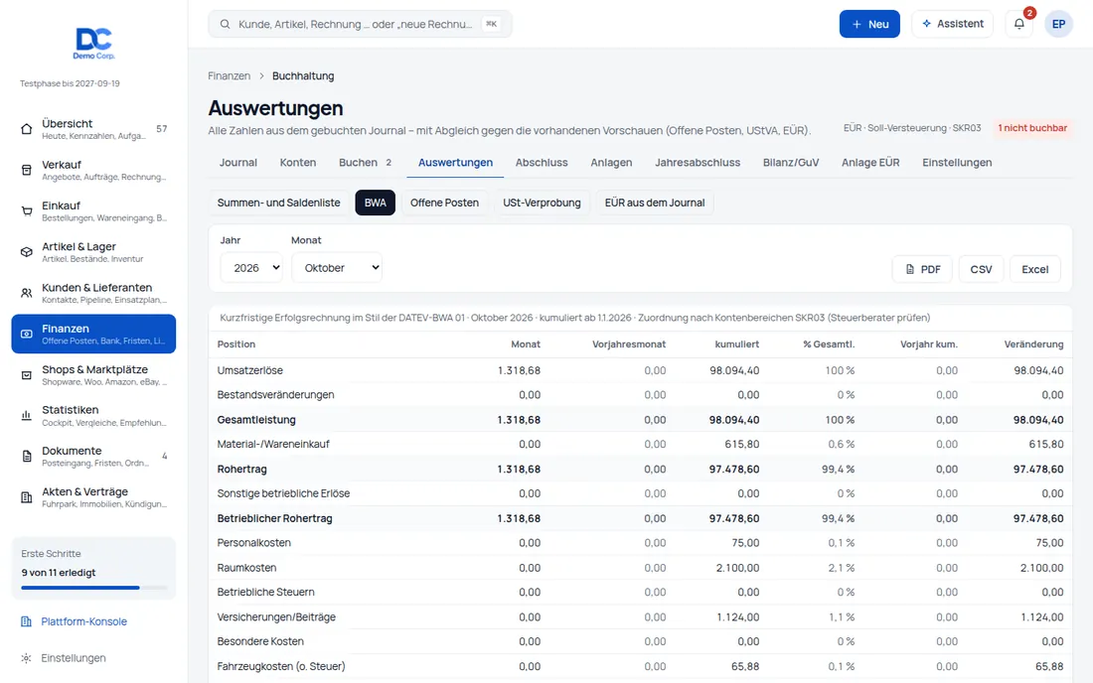The image size is (1093, 683).
Task: Click the Personalkosten row label
Action: (x=253, y=543)
